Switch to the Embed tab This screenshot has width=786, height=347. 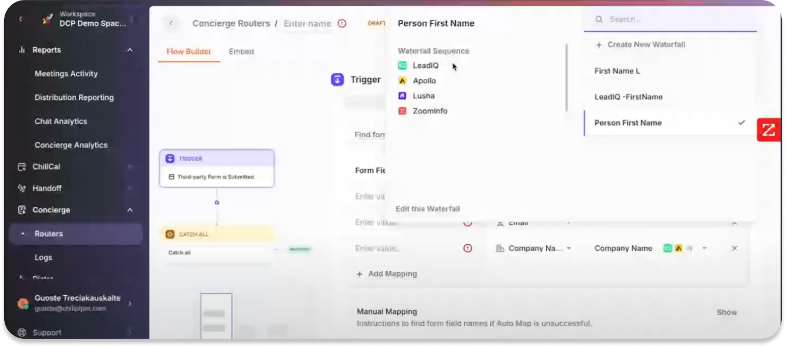241,52
